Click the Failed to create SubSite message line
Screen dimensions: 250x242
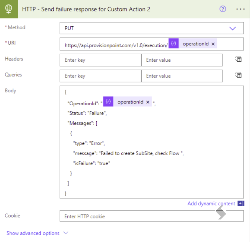tap(128, 153)
